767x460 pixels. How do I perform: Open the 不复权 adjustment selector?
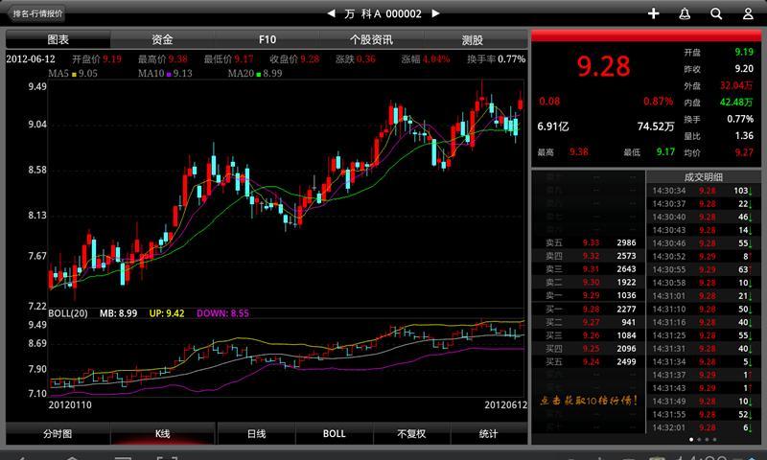[x=411, y=433]
